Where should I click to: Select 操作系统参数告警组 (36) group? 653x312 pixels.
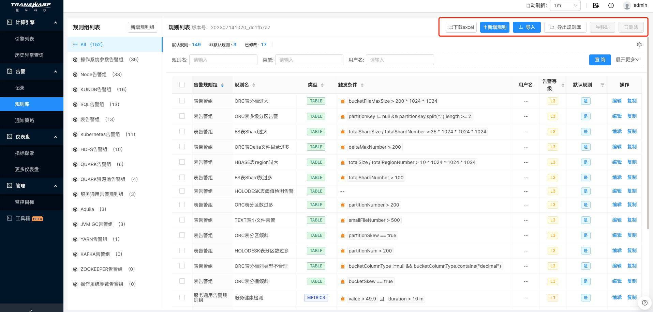pyautogui.click(x=115, y=60)
